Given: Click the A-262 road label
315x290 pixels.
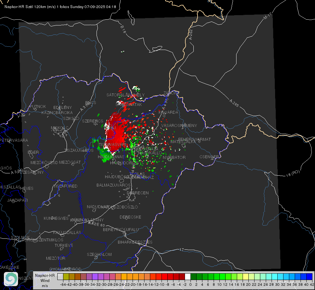Looking at the screenshot, I should click(191, 34).
